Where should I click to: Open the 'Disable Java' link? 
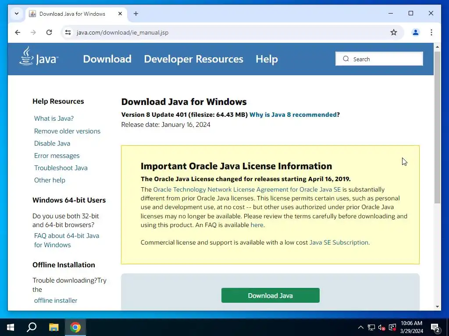coord(52,143)
